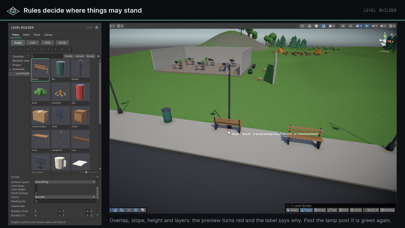The height and width of the screenshot is (228, 405).
Task: Switch to the Library tab
Action: coord(48,35)
